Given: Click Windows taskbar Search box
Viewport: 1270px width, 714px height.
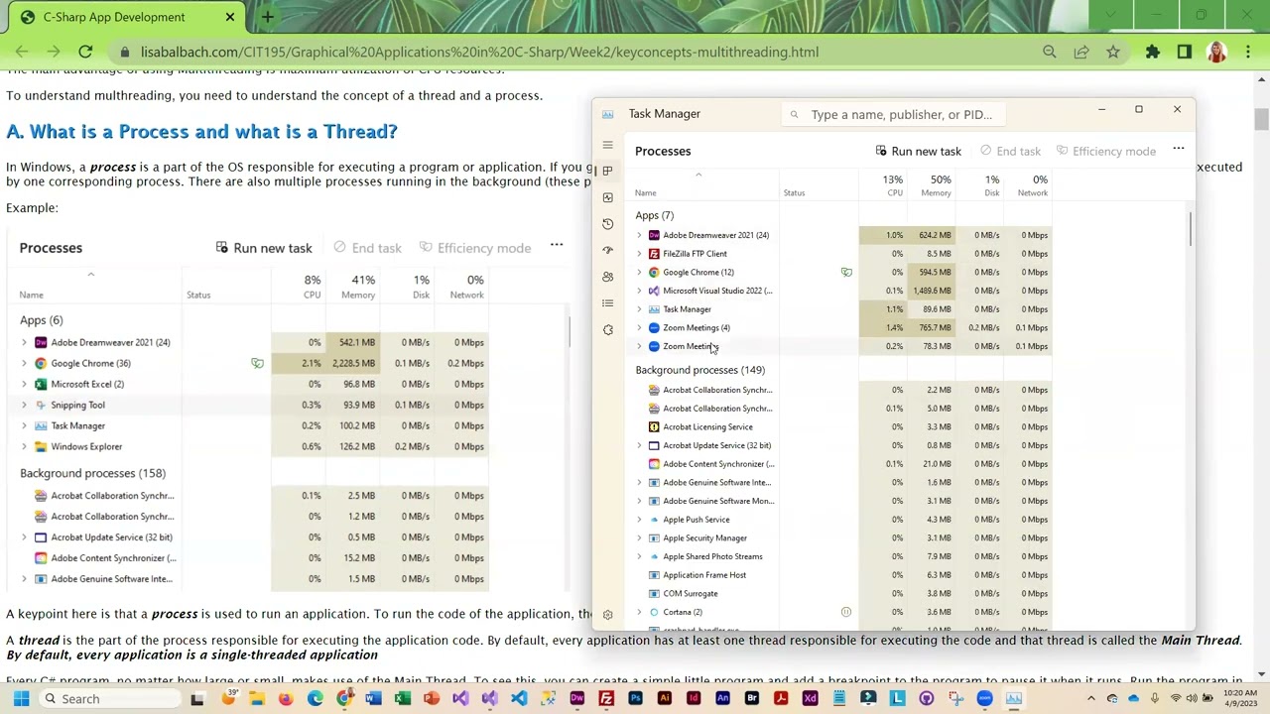Looking at the screenshot, I should [x=109, y=699].
